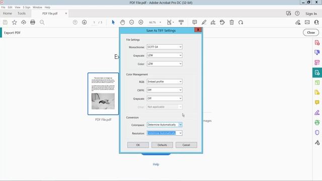
Task: Click the Sign document icon
Action: [x=213, y=22]
